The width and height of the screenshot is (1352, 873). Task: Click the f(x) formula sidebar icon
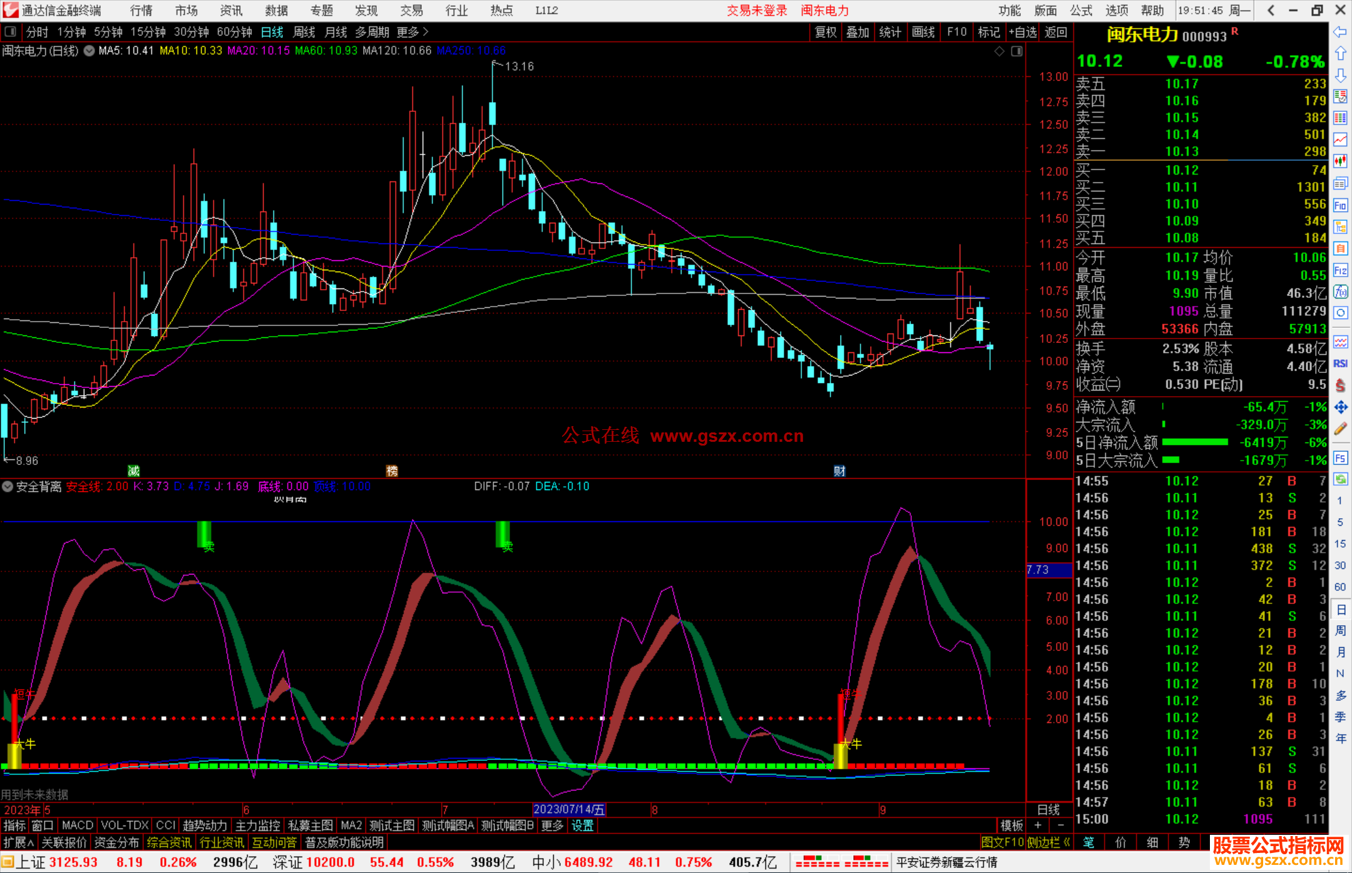click(x=1340, y=292)
